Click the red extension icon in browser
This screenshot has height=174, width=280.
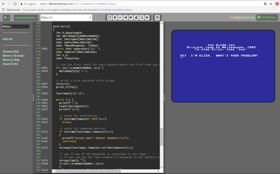tap(277, 4)
